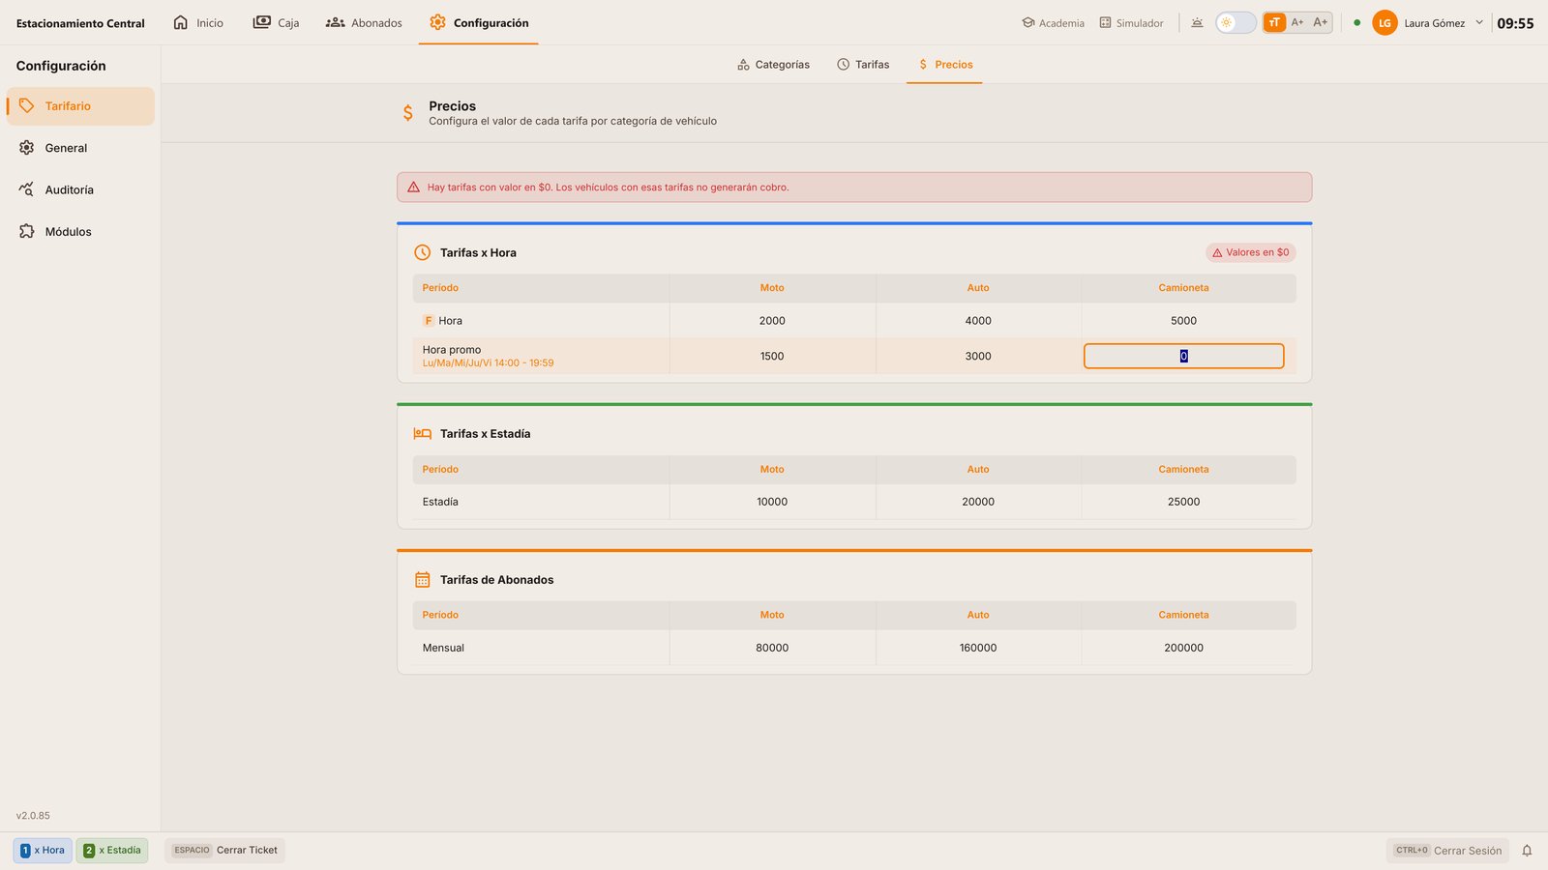Screen dimensions: 1548x870
Task: Go to Abonados in top navigation
Action: coord(364,22)
